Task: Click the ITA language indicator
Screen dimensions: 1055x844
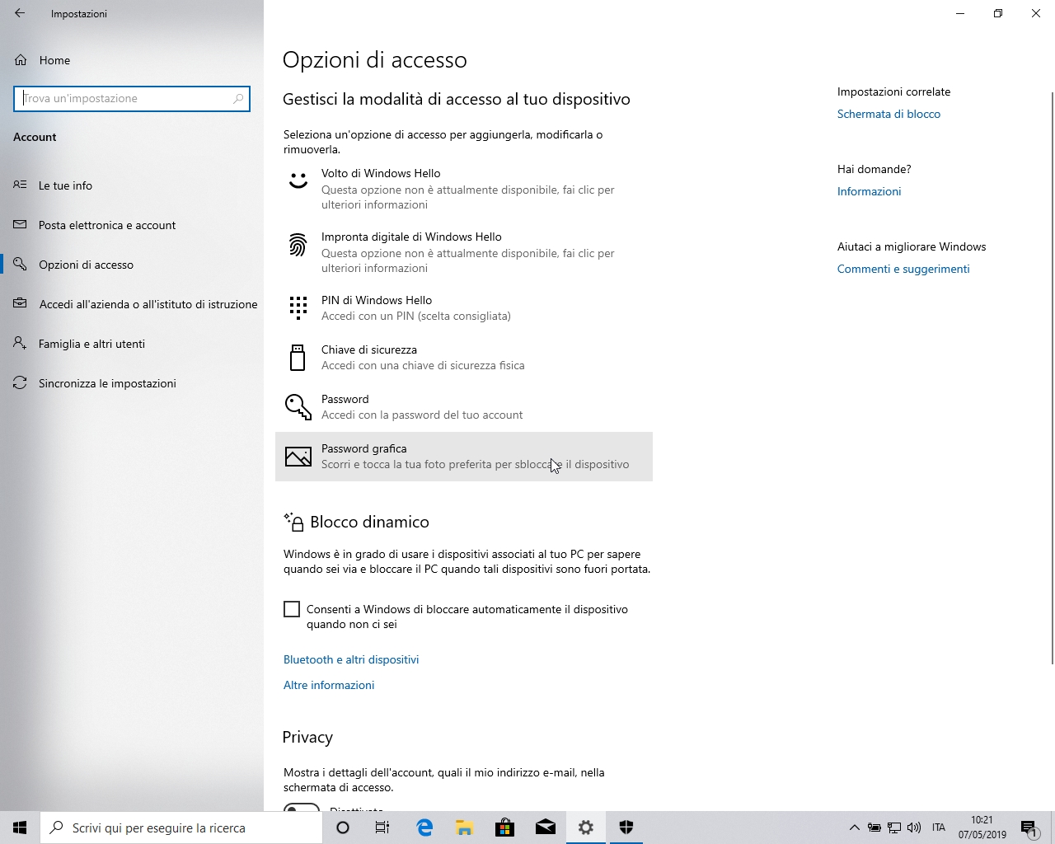Action: click(939, 828)
